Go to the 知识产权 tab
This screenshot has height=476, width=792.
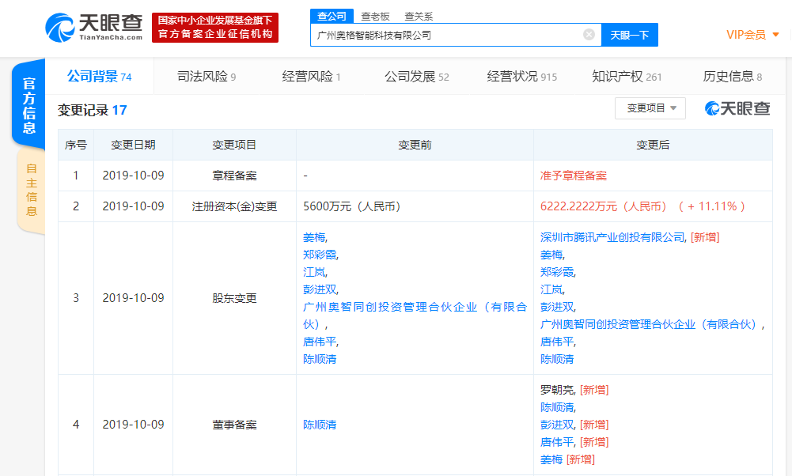click(627, 77)
